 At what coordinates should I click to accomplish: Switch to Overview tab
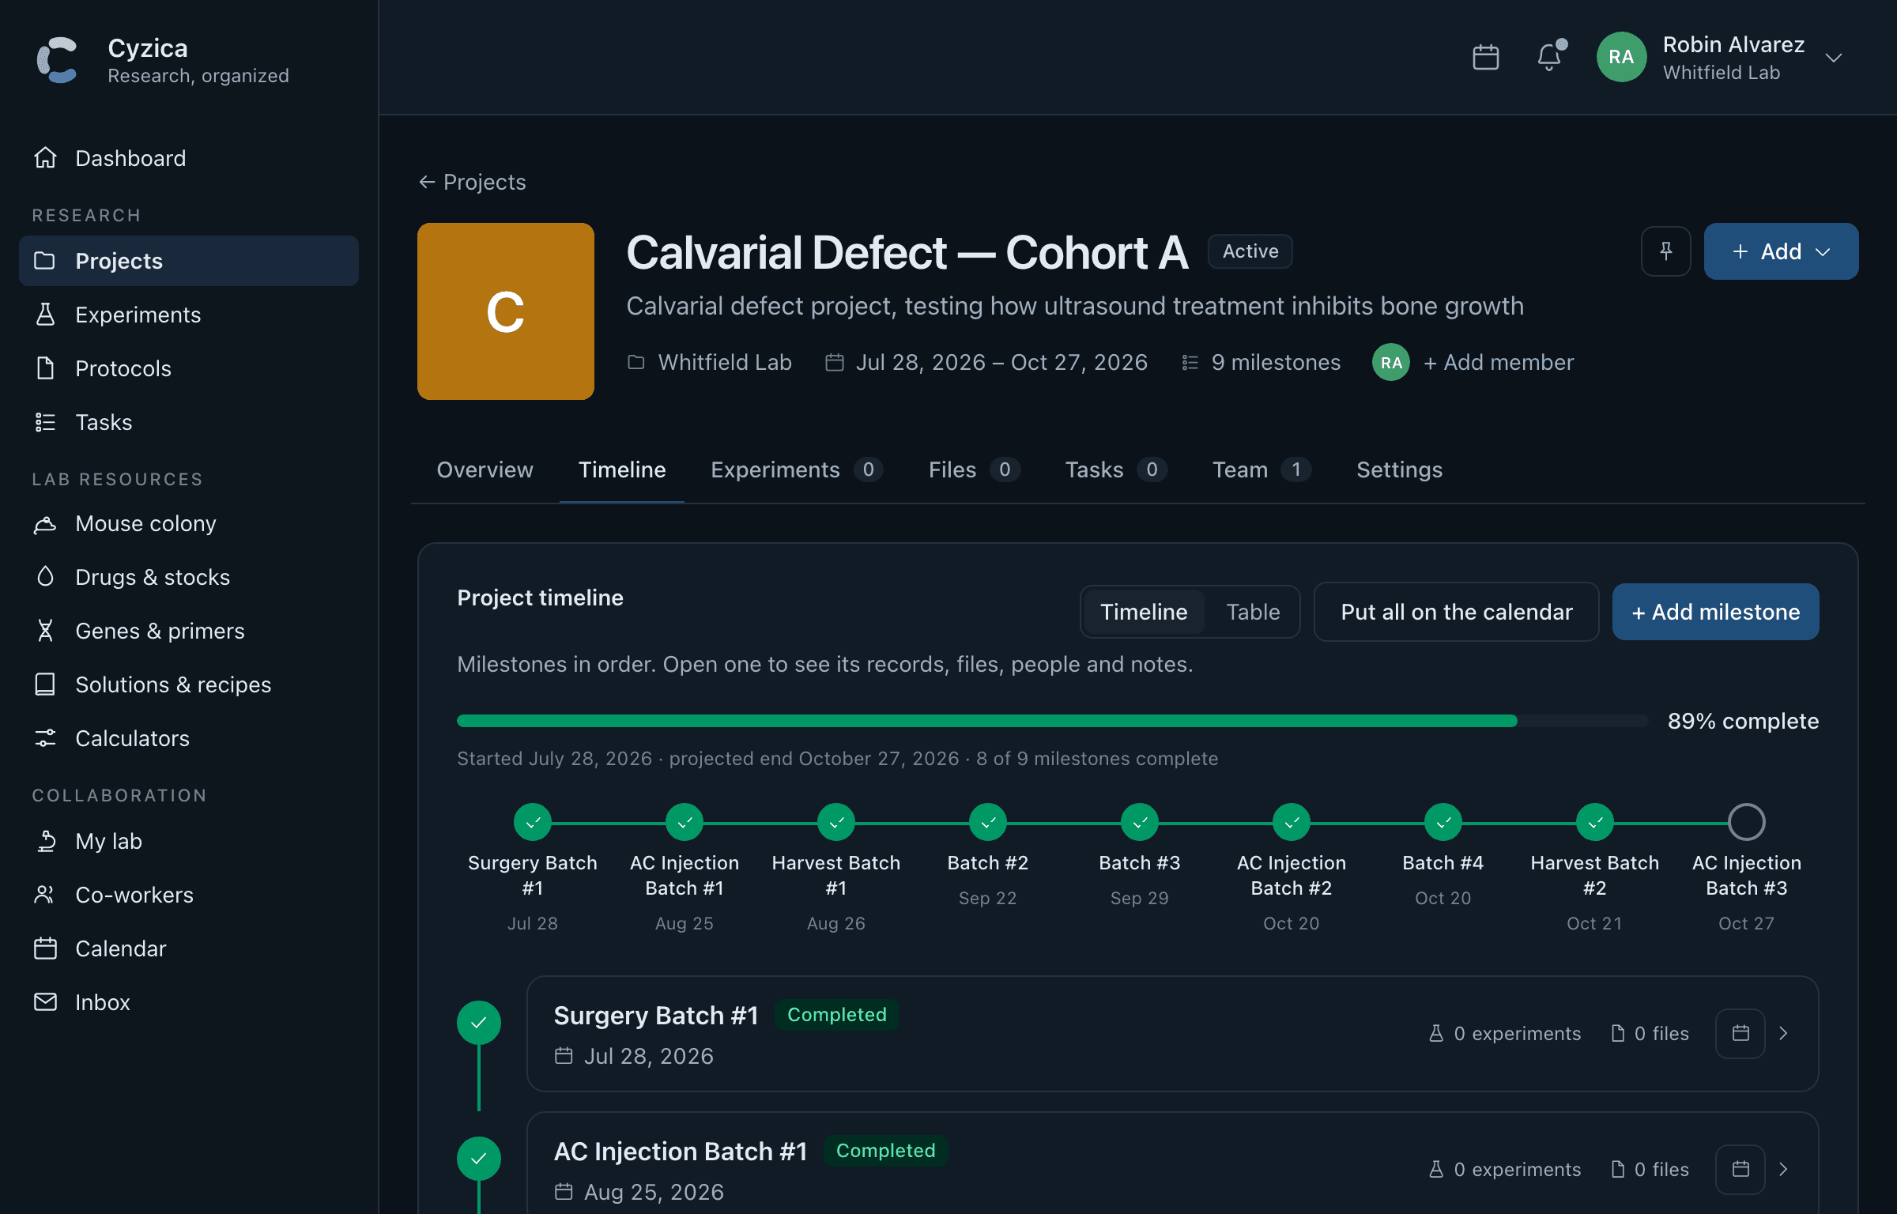[485, 469]
